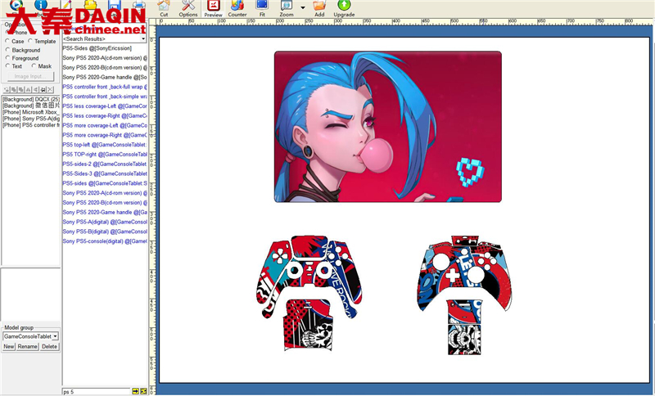Select layer '[Background] 微信图片'

(31, 106)
